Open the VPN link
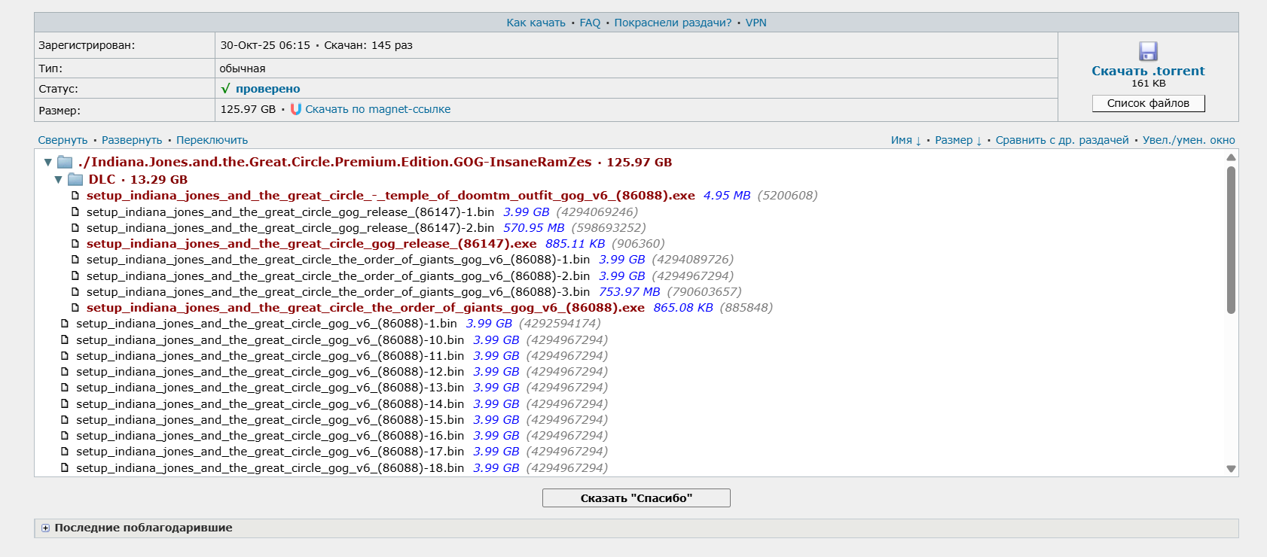 (x=756, y=23)
